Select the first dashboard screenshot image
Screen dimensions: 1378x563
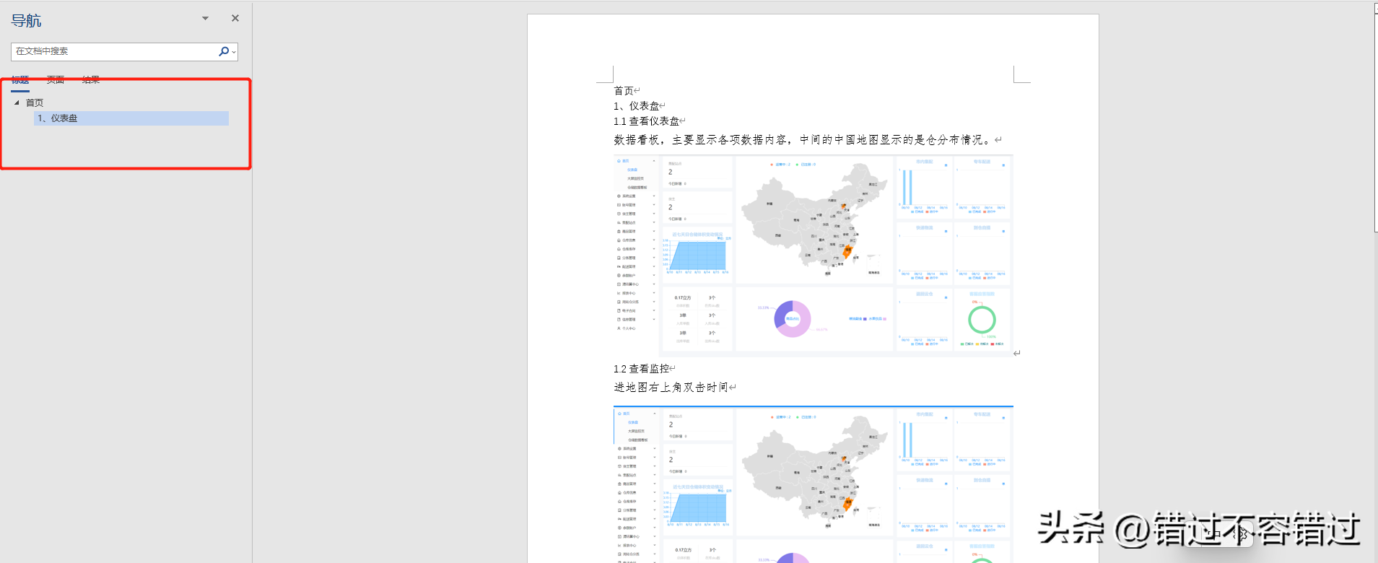813,255
